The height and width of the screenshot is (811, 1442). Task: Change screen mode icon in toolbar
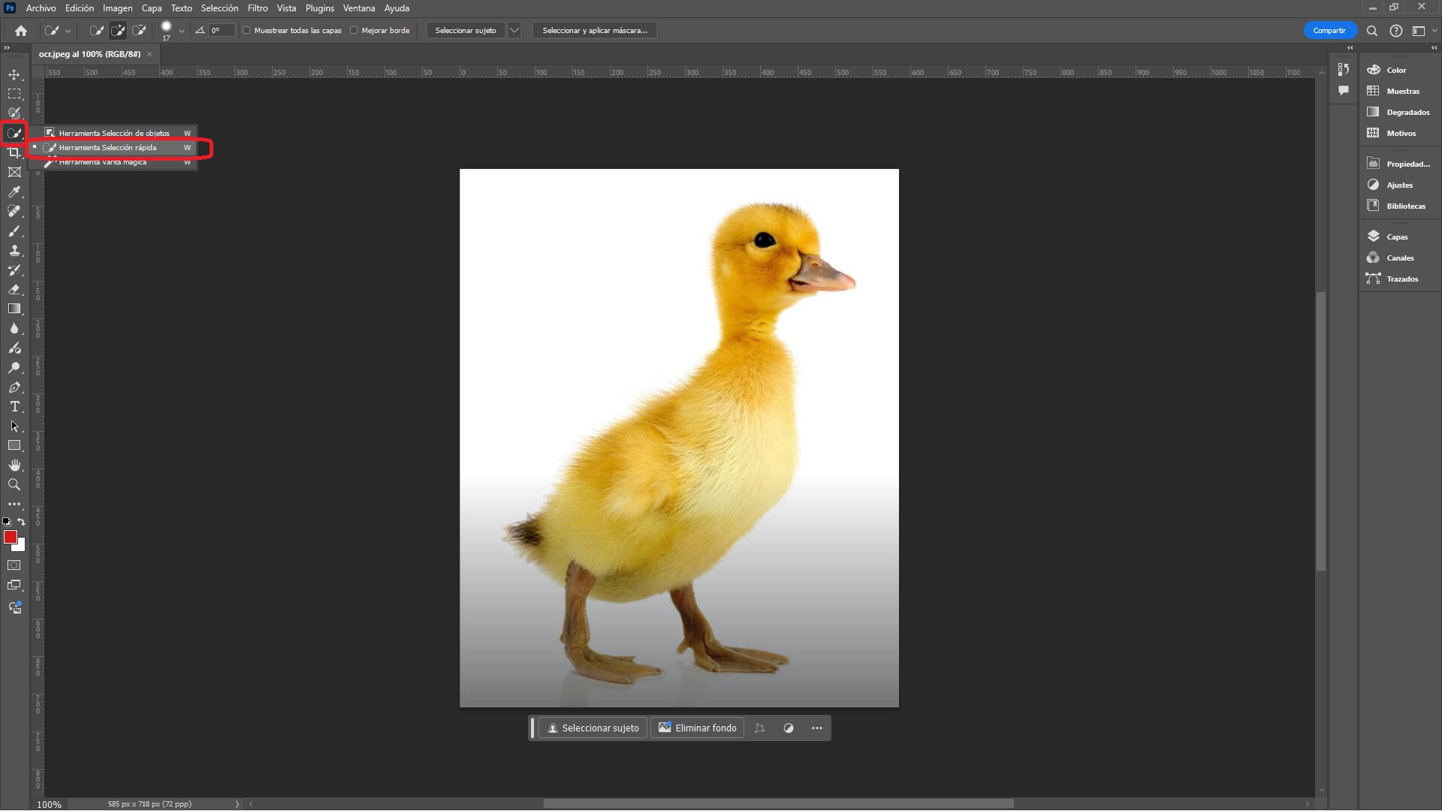[x=14, y=585]
